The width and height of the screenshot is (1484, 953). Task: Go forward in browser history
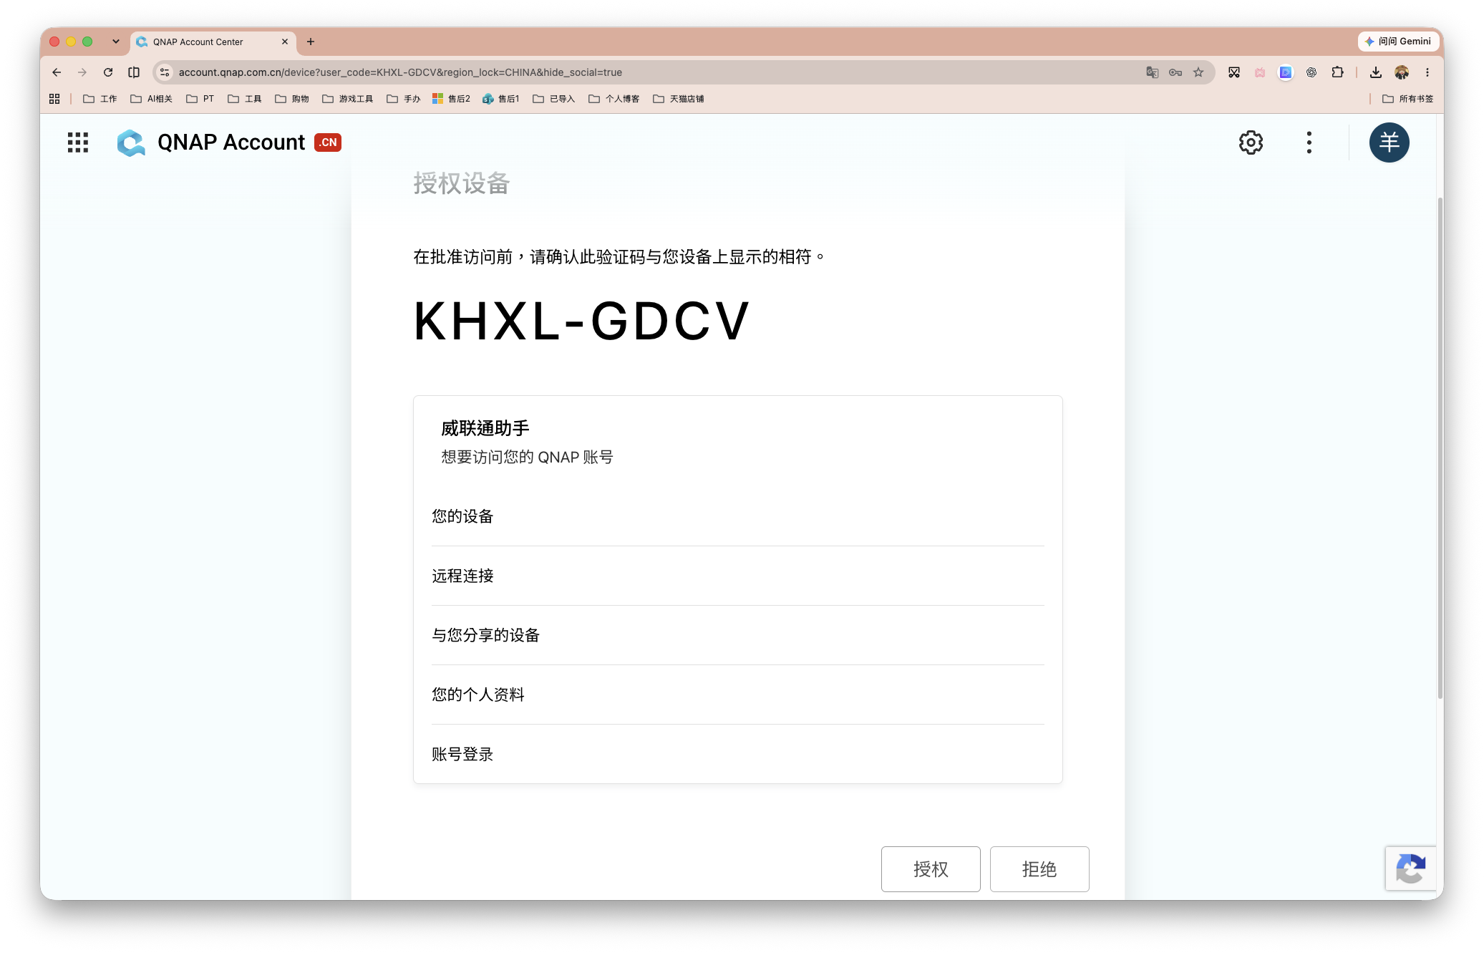[x=82, y=72]
